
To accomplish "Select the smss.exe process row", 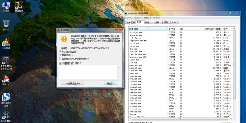I will (x=181, y=73).
